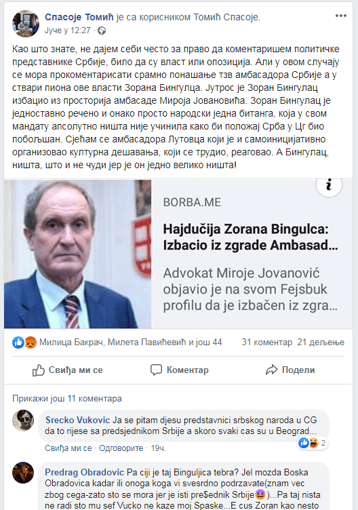Reply to Srecko Vukovic with Одговорите
Viewport: 358px width, 510px height.
[121, 448]
